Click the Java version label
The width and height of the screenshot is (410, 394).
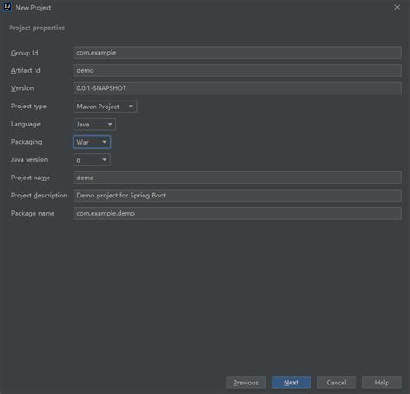tap(29, 159)
